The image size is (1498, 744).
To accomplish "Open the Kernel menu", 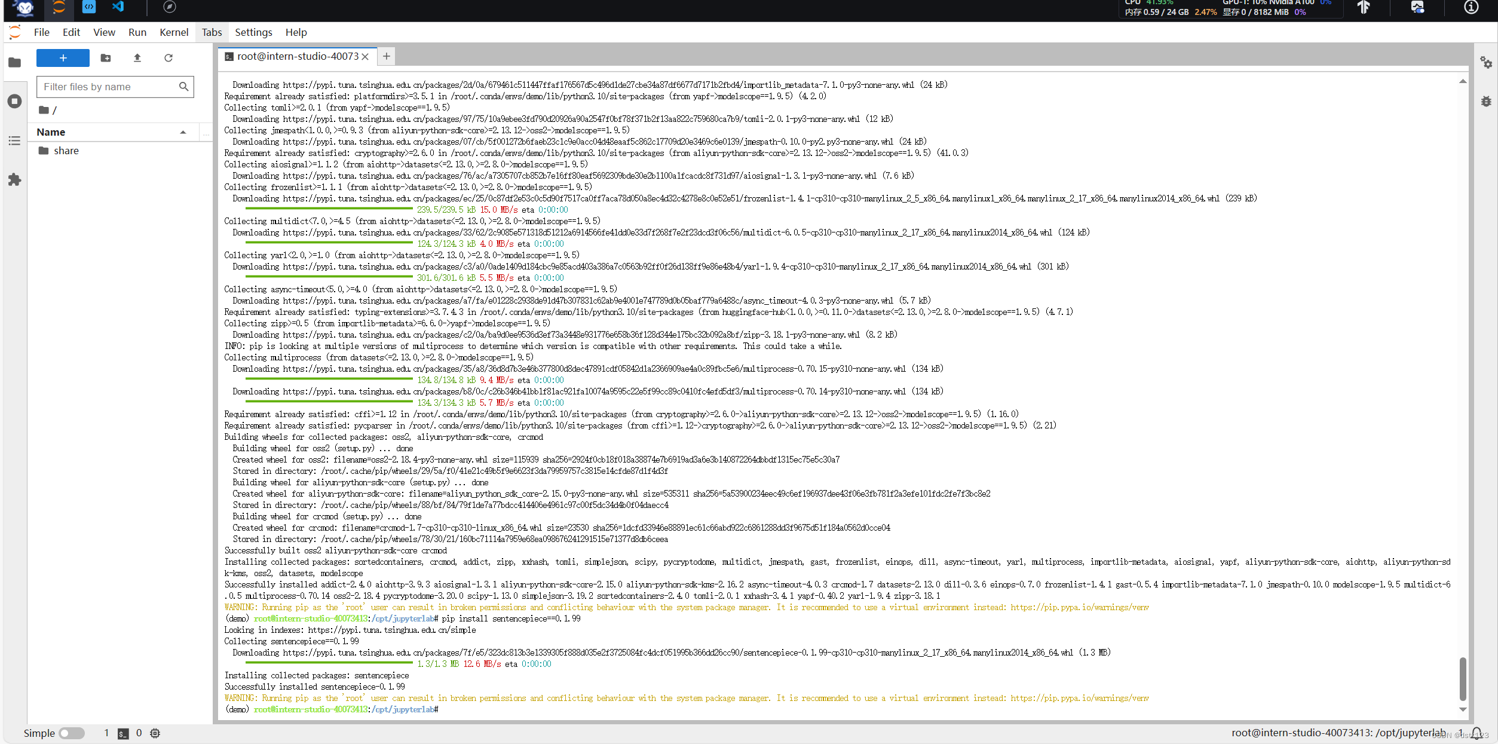I will pos(173,32).
